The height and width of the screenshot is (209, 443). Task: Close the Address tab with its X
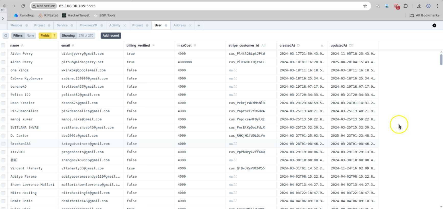pyautogui.click(x=190, y=25)
